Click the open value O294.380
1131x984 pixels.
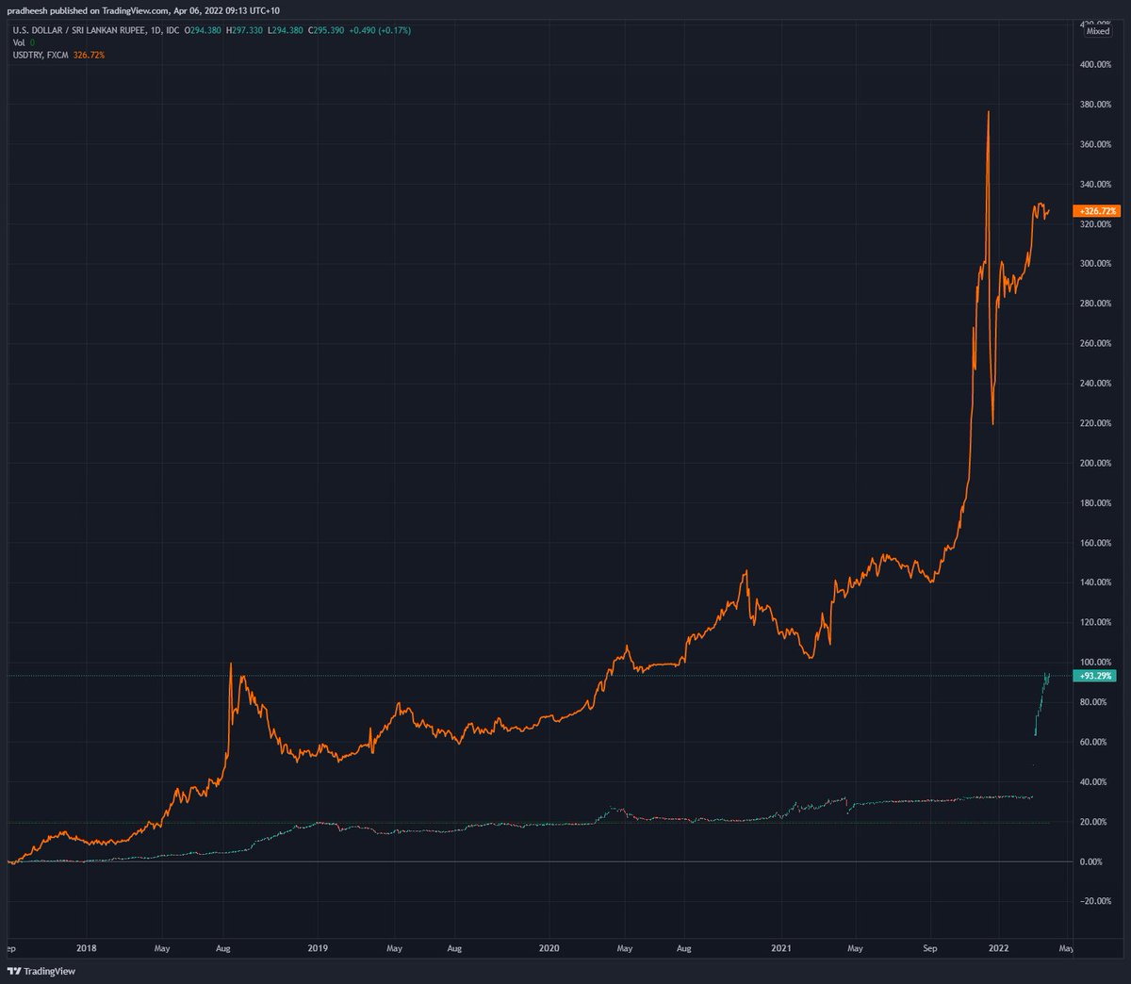[x=203, y=31]
